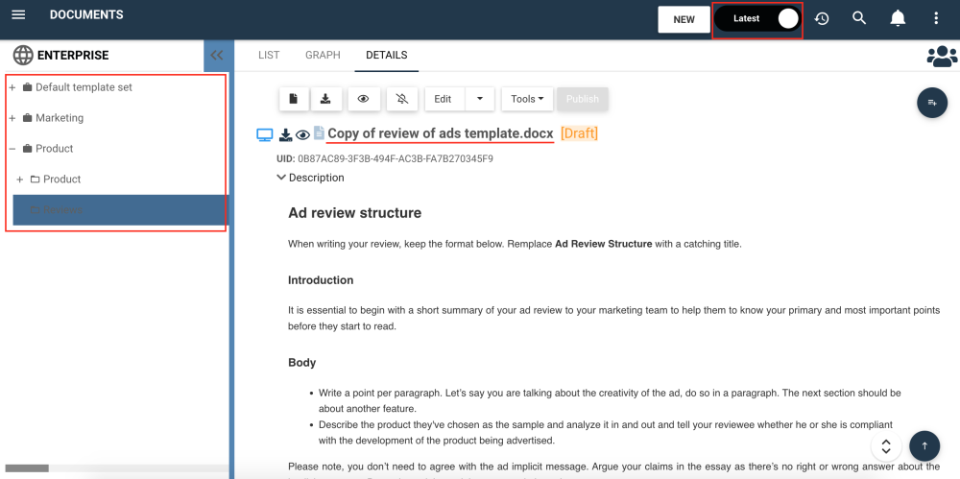Expand the Marketing tree node
960x479 pixels.
tap(12, 118)
